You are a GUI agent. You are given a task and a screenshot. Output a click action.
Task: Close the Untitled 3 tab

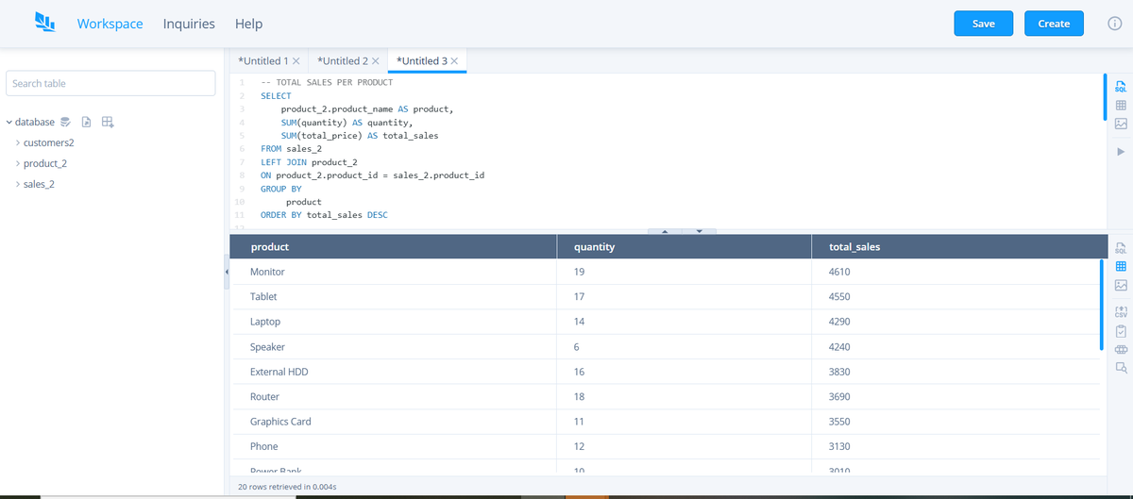pos(454,60)
